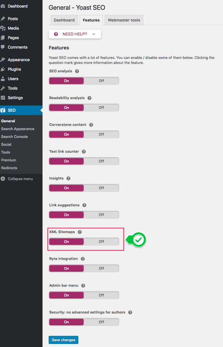Open the Dashboard tab in Yoast settings
The image size is (223, 347).
[x=64, y=20]
